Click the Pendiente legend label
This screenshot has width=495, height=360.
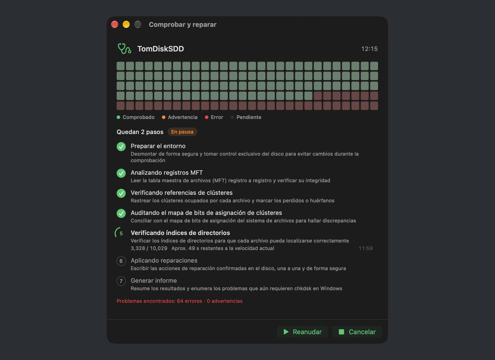pyautogui.click(x=249, y=117)
